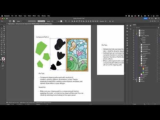The image size is (160, 120).
Task: Click the Layers panel tab
Action: 134,25
